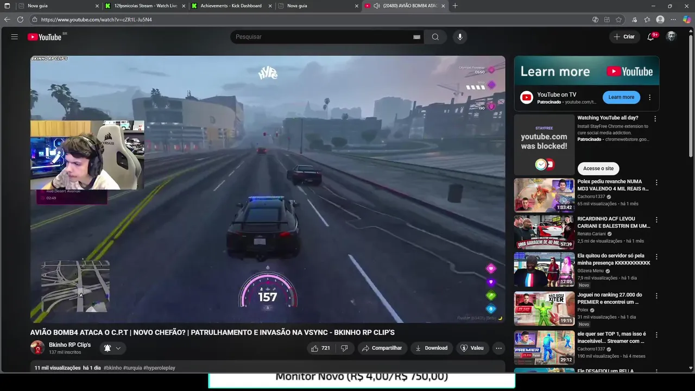The image size is (695, 391).
Task: Open the Bkinho RP Clip's channel name link
Action: click(x=69, y=345)
